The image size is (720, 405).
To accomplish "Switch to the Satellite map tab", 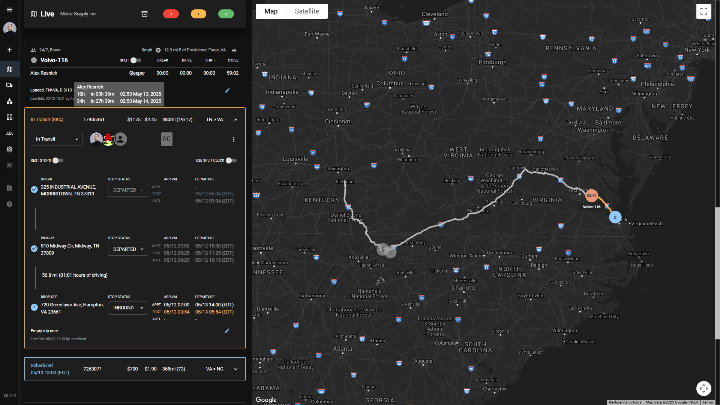I will coord(307,11).
